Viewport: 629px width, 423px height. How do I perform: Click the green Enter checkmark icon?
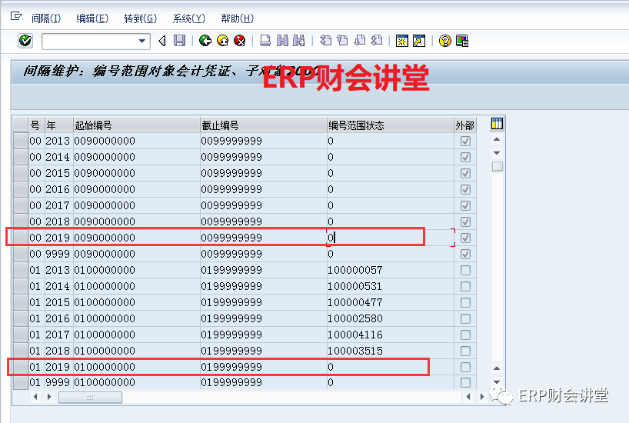pyautogui.click(x=25, y=41)
